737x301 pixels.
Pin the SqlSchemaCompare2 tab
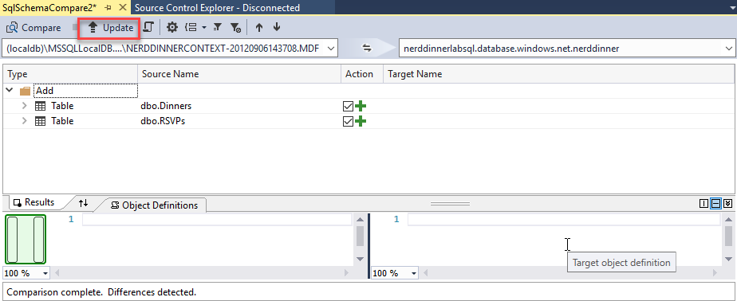click(109, 7)
